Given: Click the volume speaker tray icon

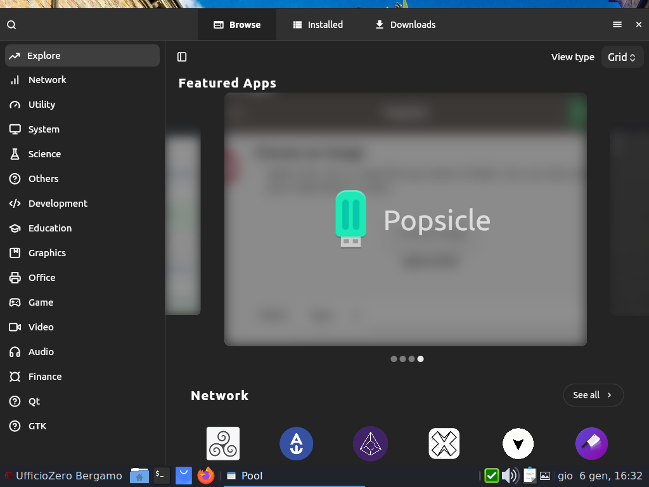Looking at the screenshot, I should click(510, 476).
